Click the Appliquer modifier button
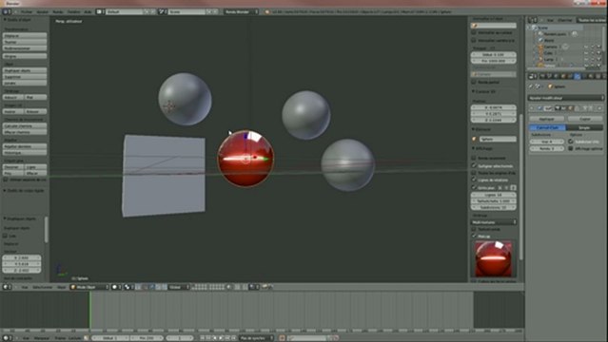Screen dimensions: 608x342 [547, 119]
